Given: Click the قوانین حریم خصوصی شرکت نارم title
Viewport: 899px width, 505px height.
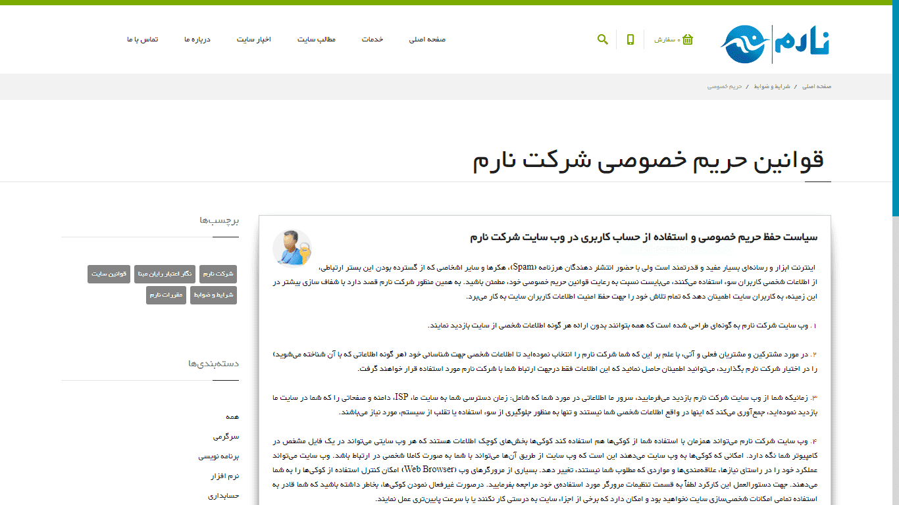Looking at the screenshot, I should [648, 161].
